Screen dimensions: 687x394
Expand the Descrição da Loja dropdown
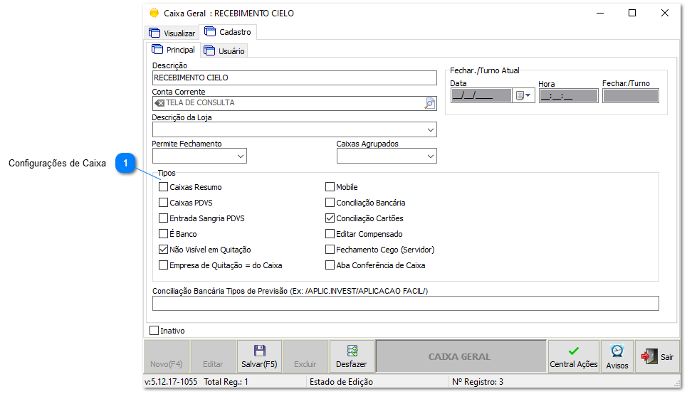[x=430, y=130]
